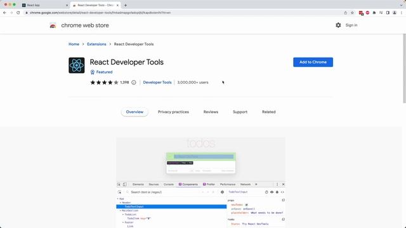Screen dimensions: 406x228
Task: Open Web Store settings gear
Action: [x=338, y=25]
